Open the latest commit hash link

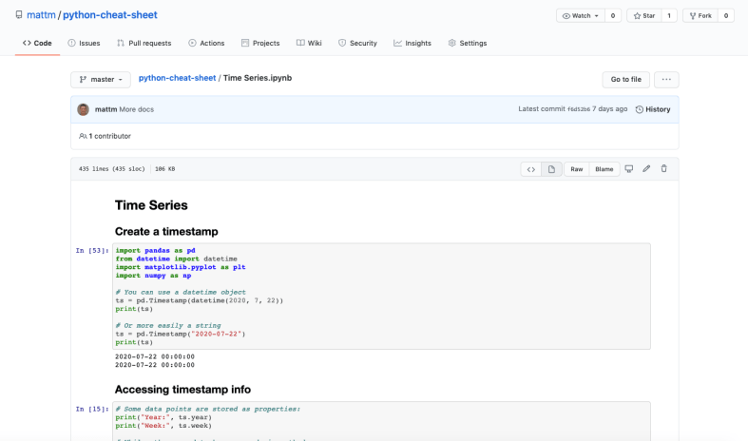coord(578,109)
